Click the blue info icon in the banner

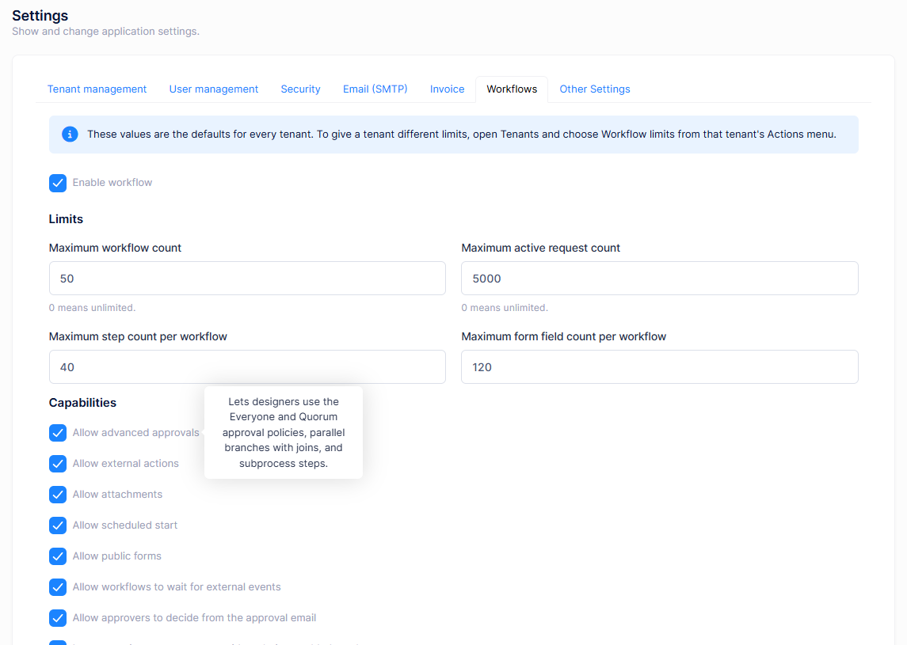click(x=70, y=134)
